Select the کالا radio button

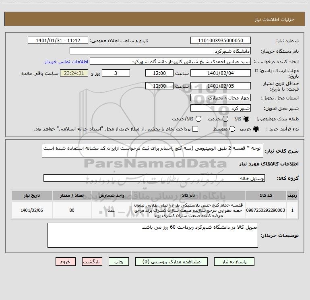tap(246, 119)
